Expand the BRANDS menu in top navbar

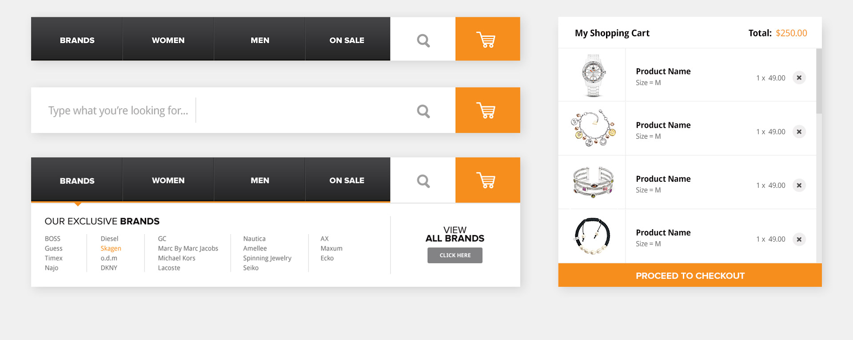click(77, 40)
